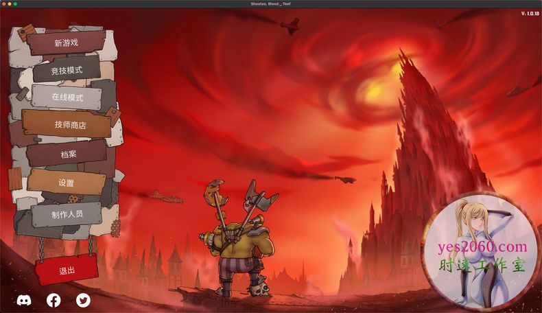Click the V: 1.0.18 version label

coord(529,14)
